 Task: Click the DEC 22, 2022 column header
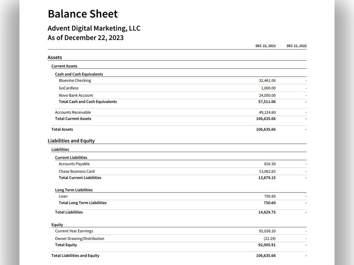(296, 46)
